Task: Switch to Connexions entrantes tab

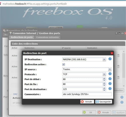Action: click(48, 37)
